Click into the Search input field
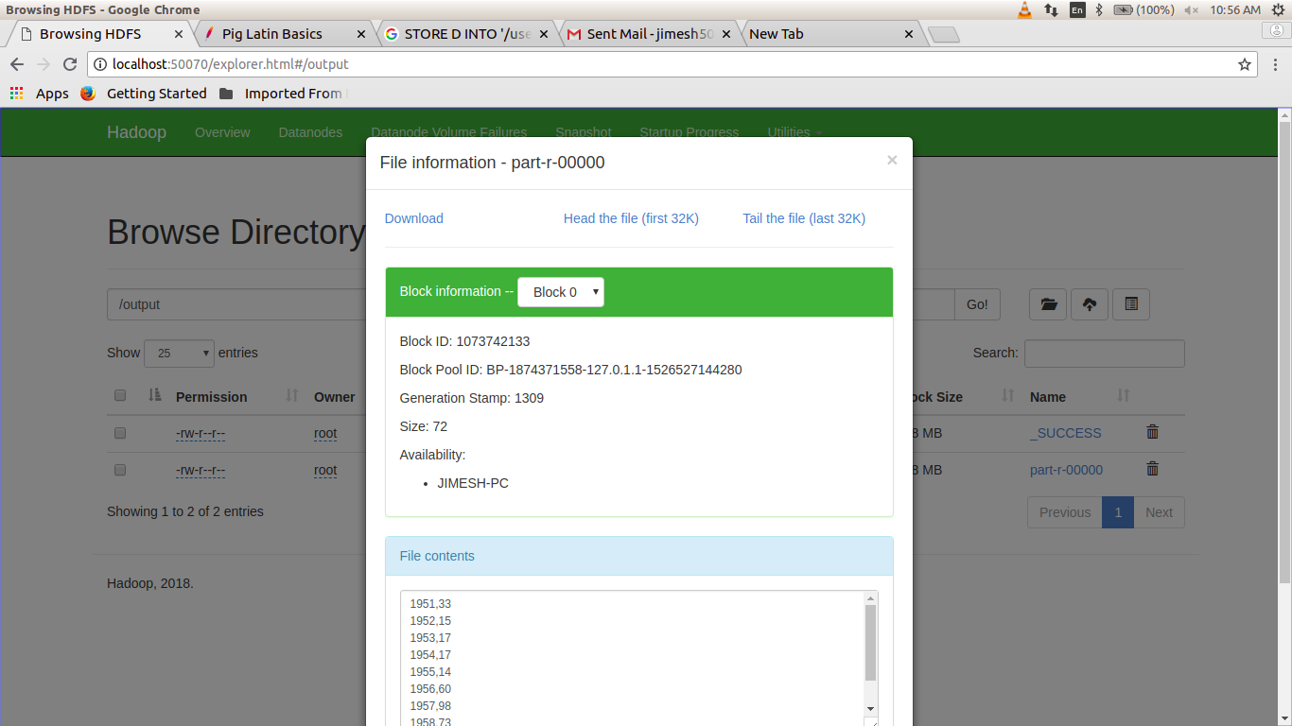 tap(1104, 354)
